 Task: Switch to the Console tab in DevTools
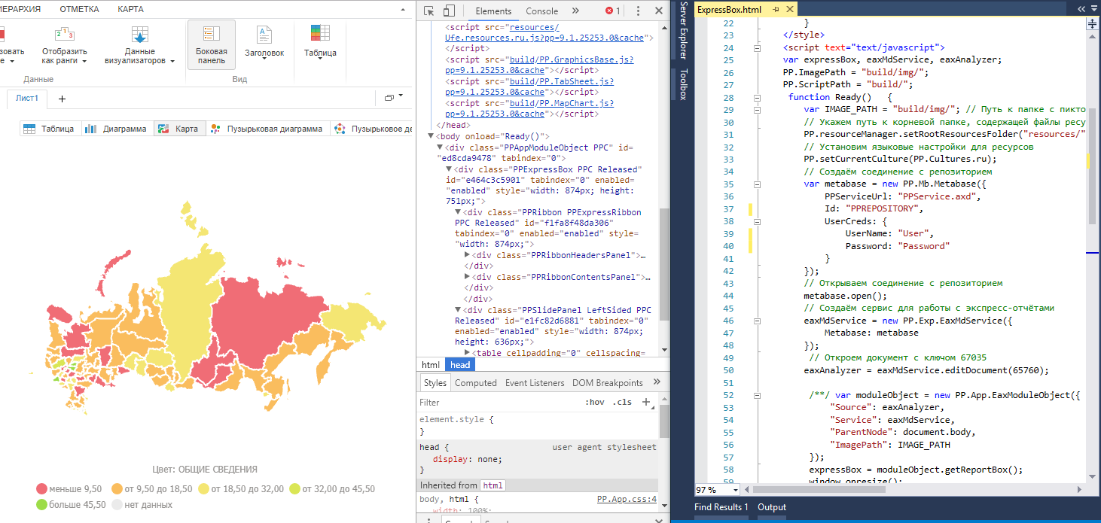541,11
